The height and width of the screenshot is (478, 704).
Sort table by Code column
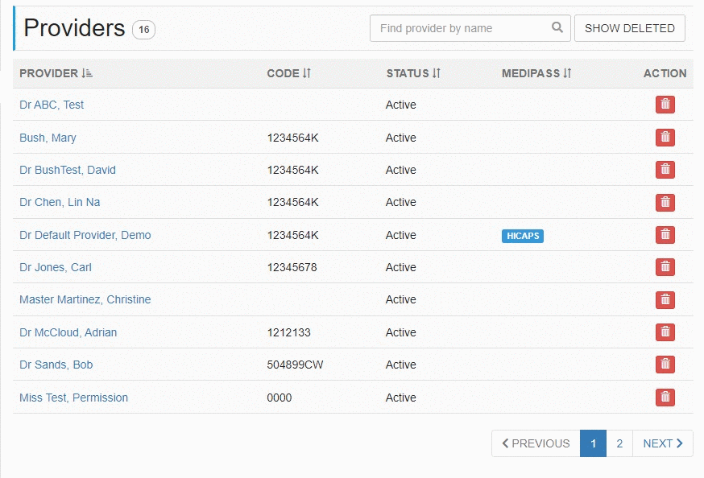[288, 73]
